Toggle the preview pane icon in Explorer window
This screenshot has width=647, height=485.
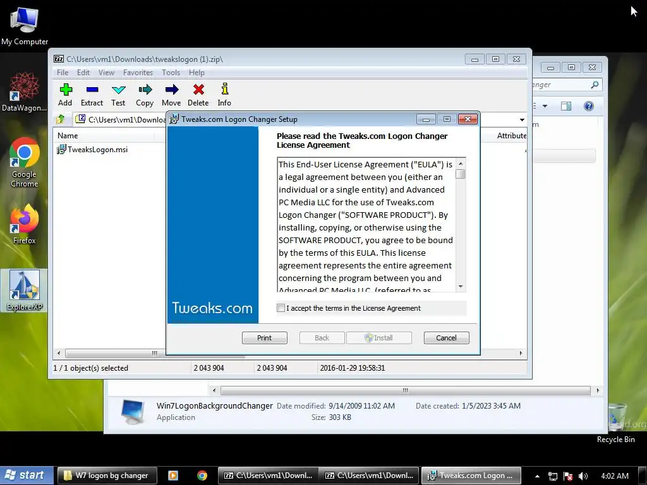[x=566, y=106]
